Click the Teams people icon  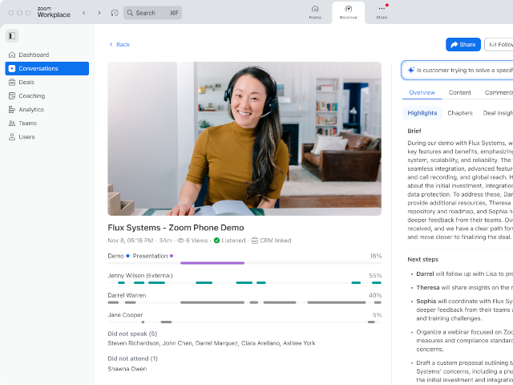(x=12, y=124)
